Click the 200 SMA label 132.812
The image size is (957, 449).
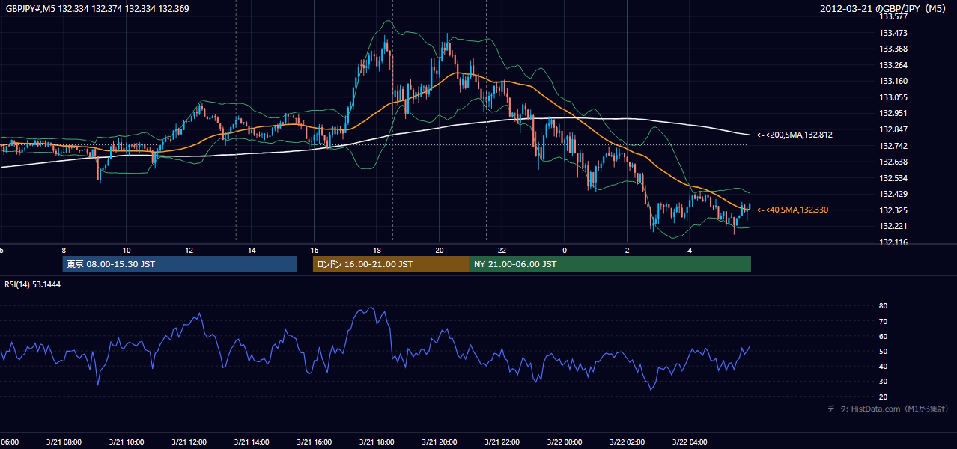[795, 135]
